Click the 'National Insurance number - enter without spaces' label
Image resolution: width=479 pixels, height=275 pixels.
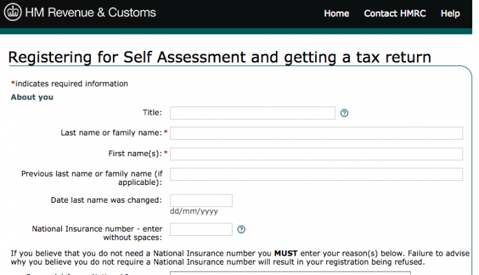click(97, 233)
